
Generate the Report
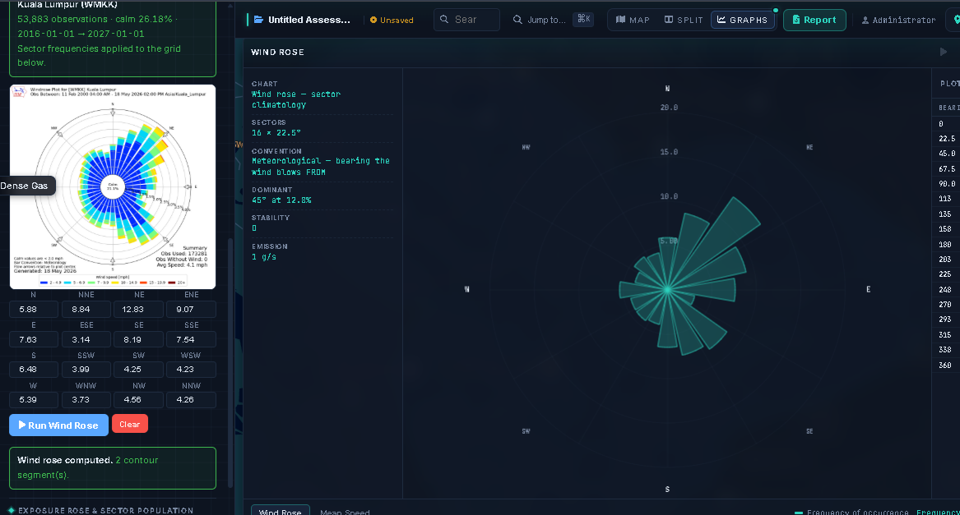coord(814,20)
